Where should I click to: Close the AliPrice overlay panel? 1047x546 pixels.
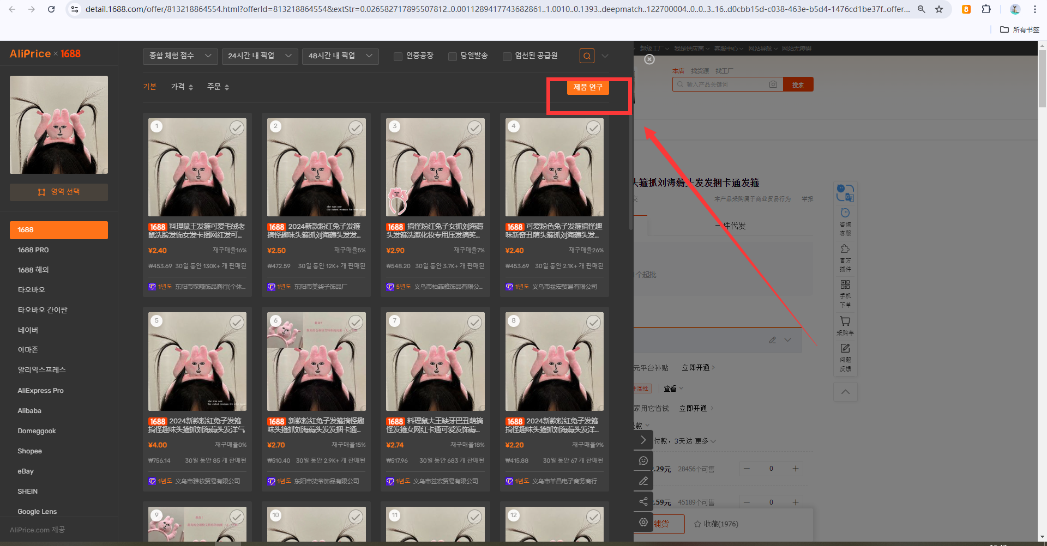click(x=649, y=59)
